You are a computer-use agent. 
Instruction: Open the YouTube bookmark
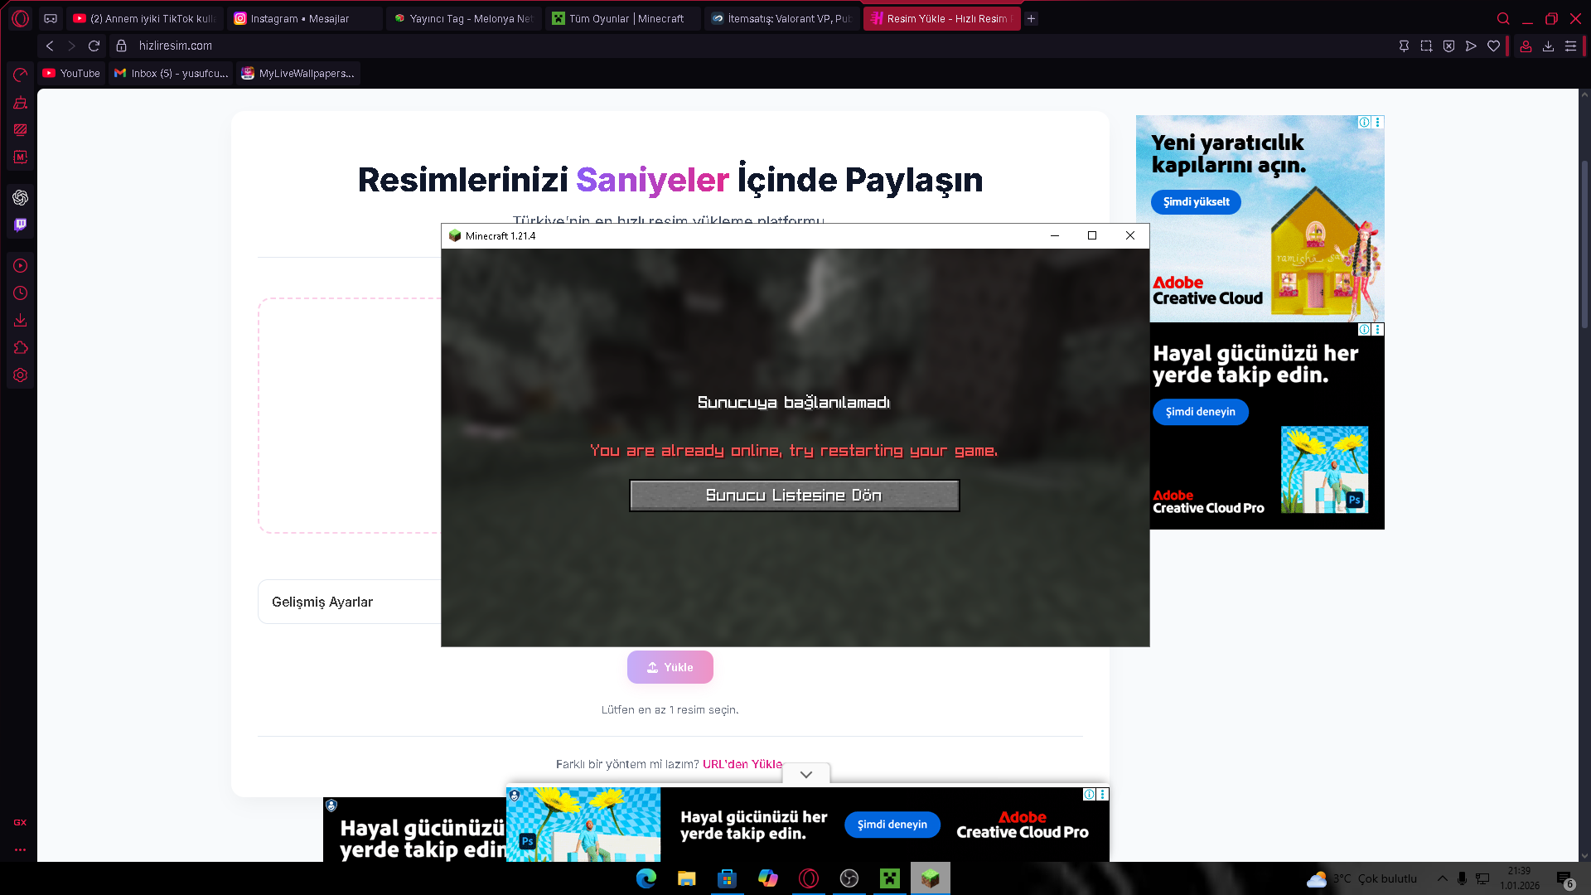coord(72,73)
